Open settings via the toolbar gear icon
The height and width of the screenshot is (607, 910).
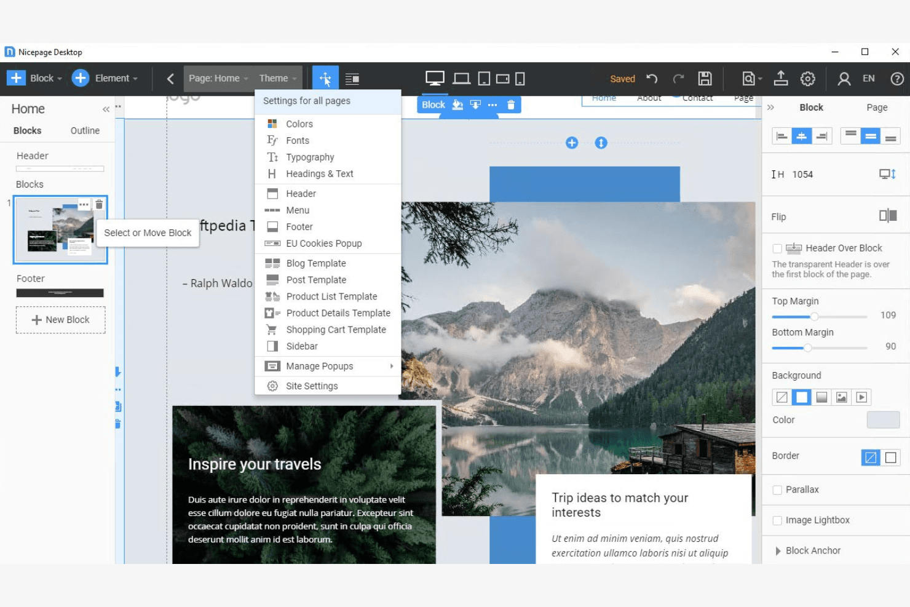[x=808, y=79]
